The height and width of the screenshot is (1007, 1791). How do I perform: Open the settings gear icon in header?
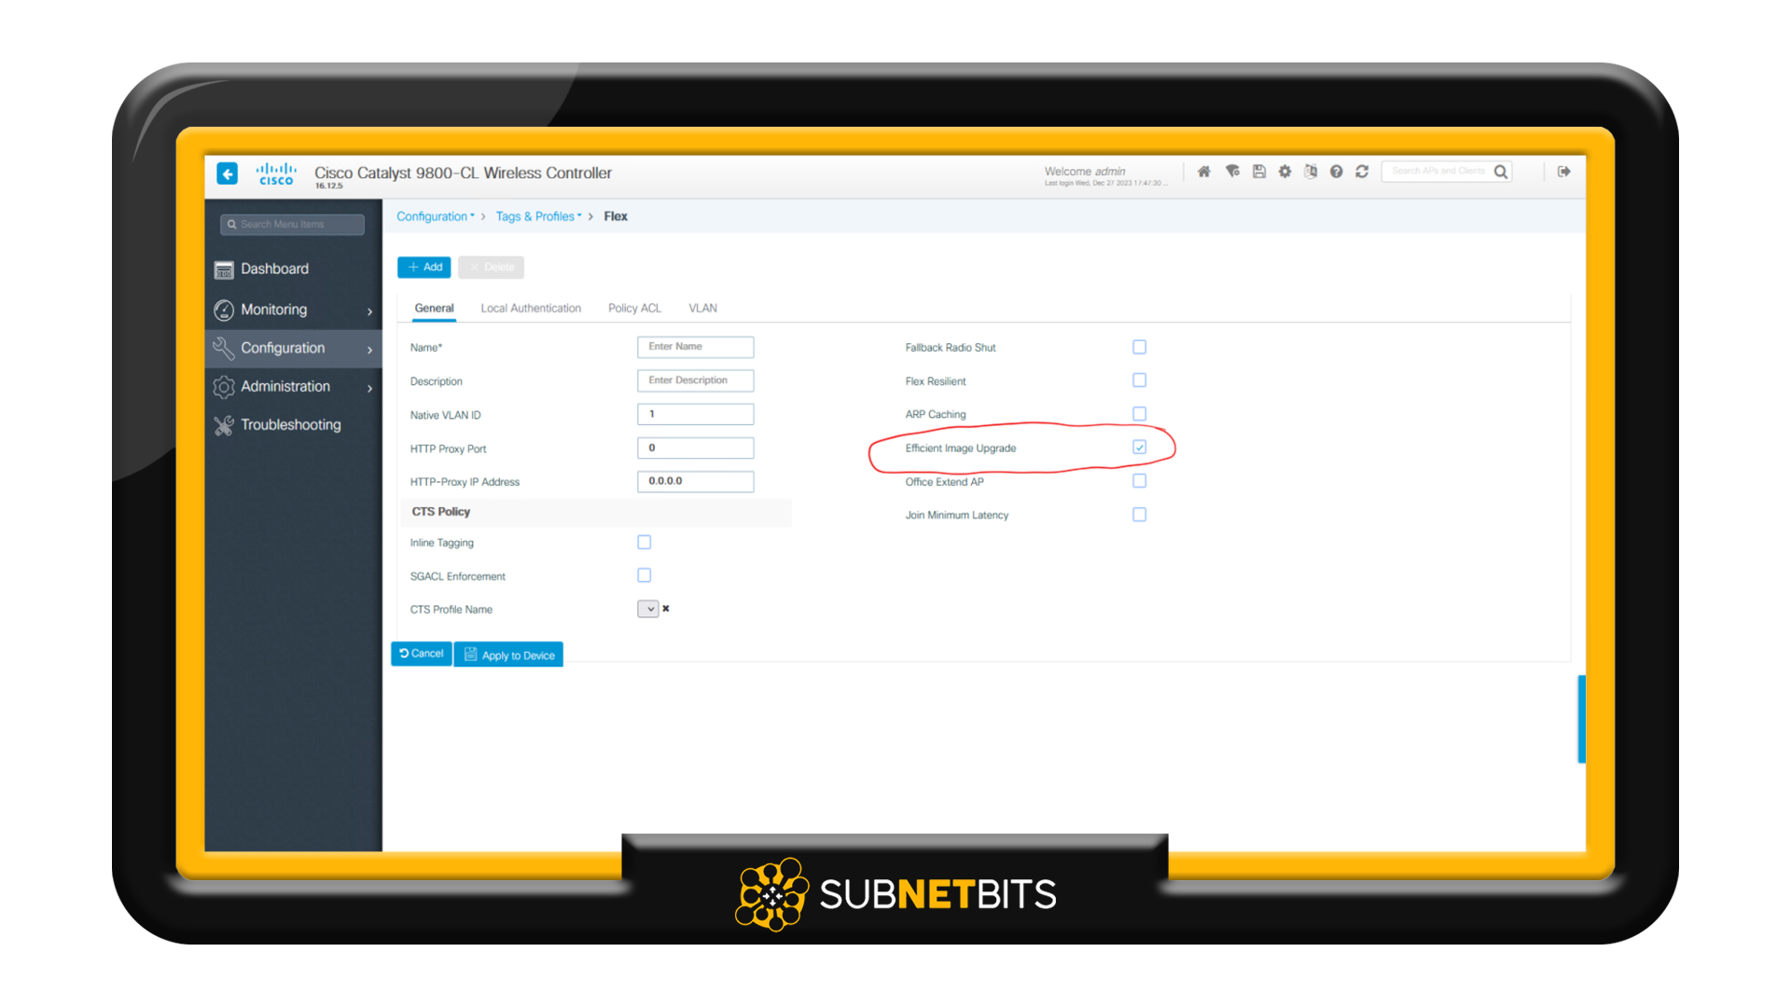click(x=1284, y=172)
